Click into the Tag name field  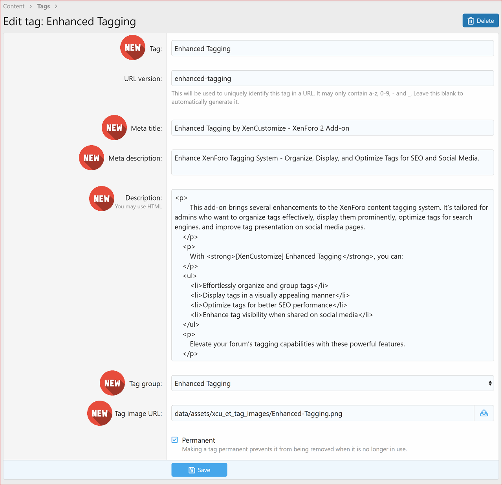point(332,49)
